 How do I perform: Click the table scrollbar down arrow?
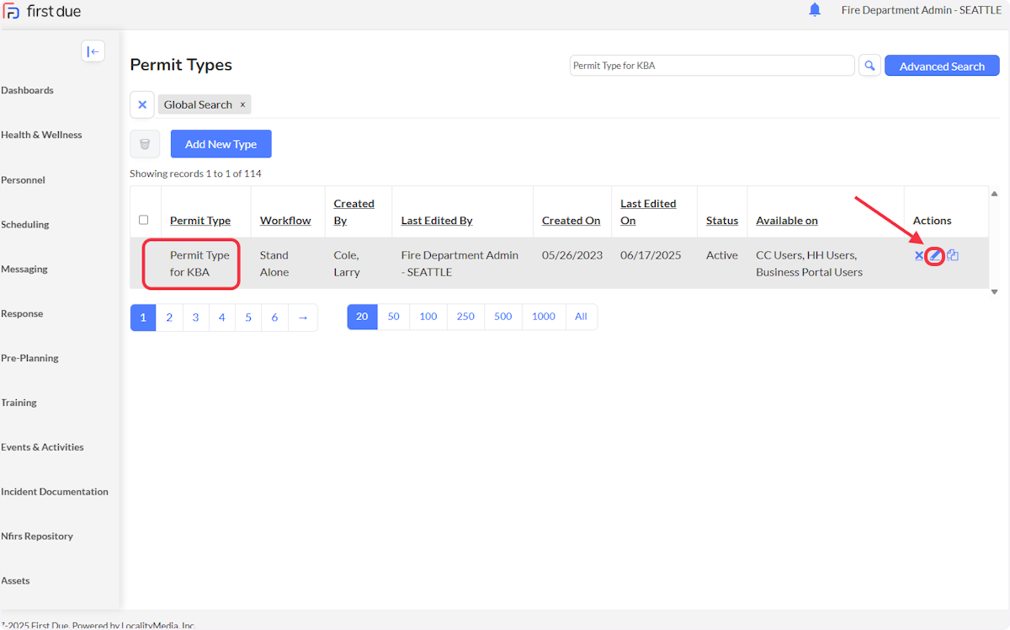point(994,291)
